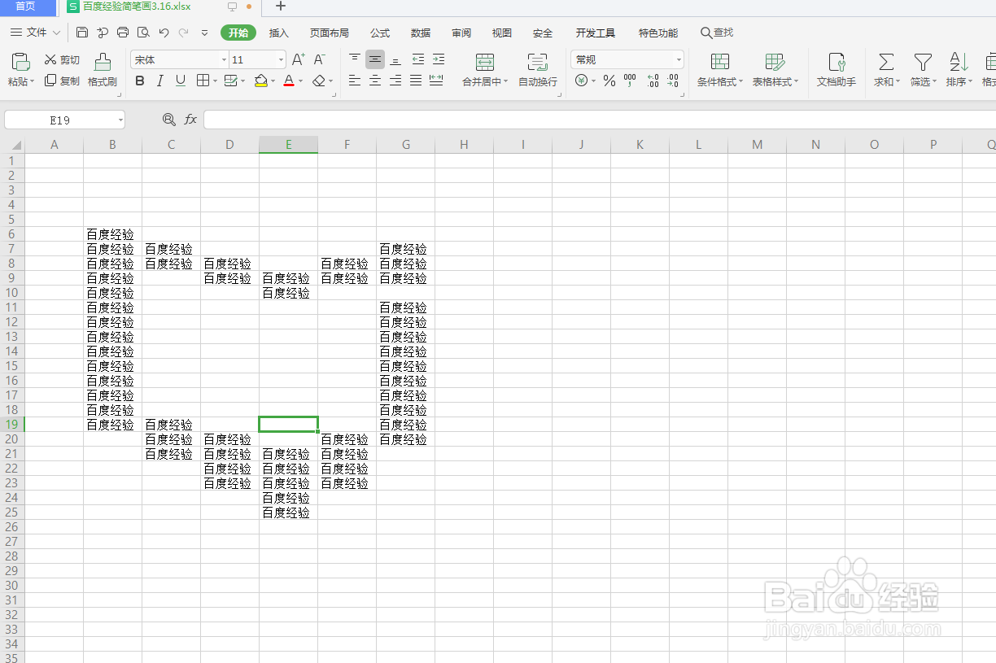
Task: Click the Increase decimal places icon
Action: [x=653, y=81]
